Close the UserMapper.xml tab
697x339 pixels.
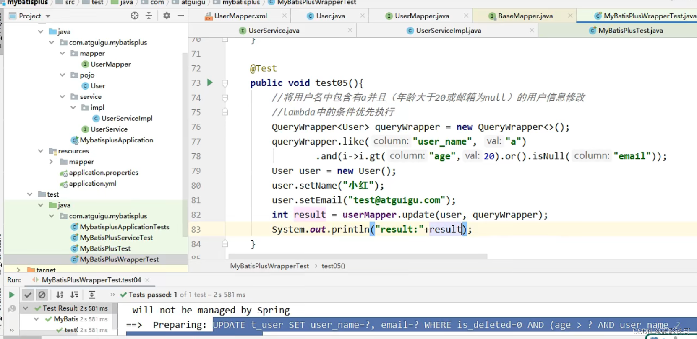[285, 16]
